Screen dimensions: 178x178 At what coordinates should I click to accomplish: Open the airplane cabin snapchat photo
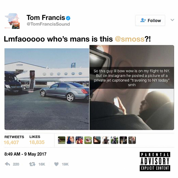coord(132,87)
